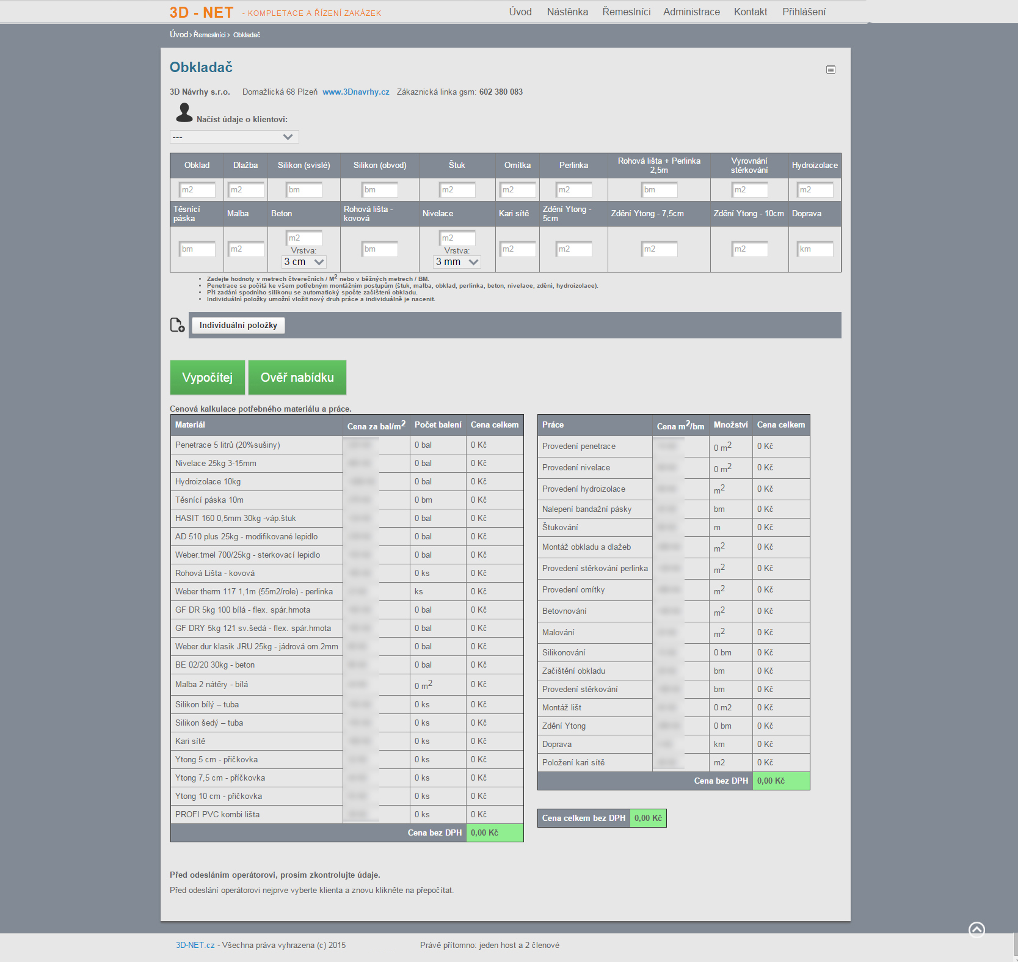Image resolution: width=1018 pixels, height=962 pixels.
Task: Click the Individuální položky button
Action: (238, 326)
